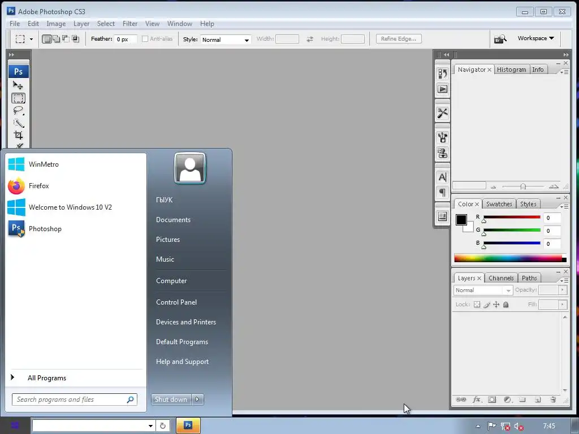Open the Brushes panel icon
Image resolution: width=579 pixels, height=434 pixels.
442,137
